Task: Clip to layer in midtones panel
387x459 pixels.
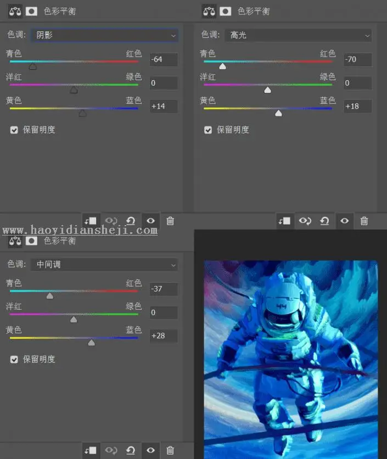Action: tap(91, 450)
